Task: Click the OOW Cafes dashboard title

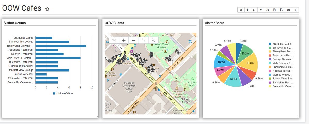Action: point(22,8)
